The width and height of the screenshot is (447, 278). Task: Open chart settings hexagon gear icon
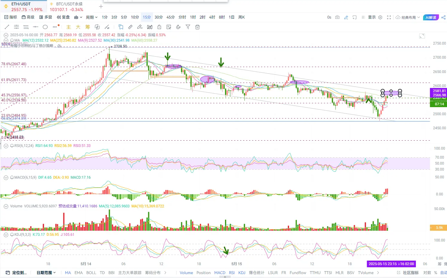(x=380, y=17)
